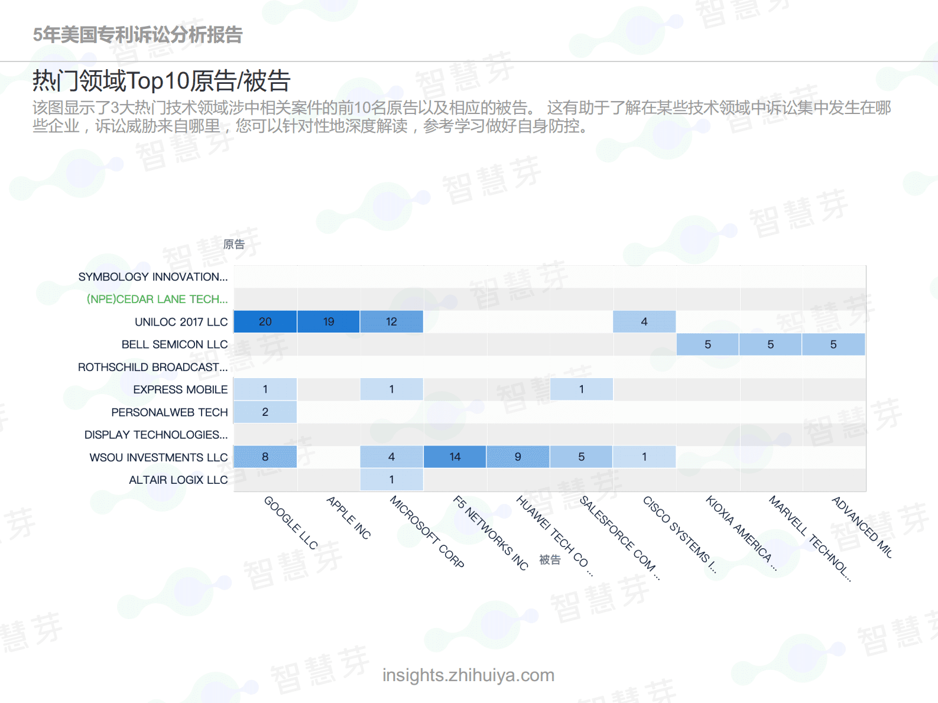Click Altair Logix vs Microsoft cell 1
The image size is (938, 703).
pos(391,480)
